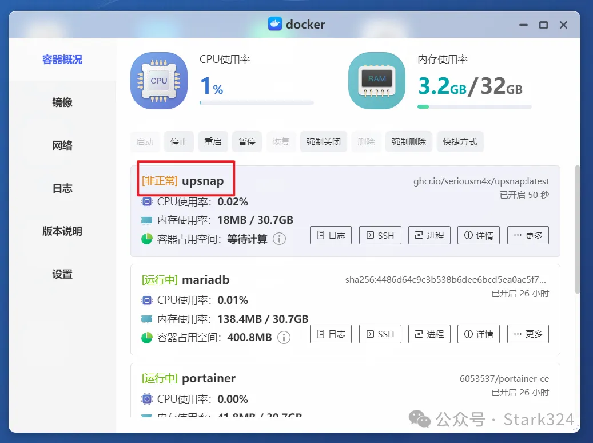Image resolution: width=593 pixels, height=443 pixels.
Task: Select the upsnap container name
Action: point(202,181)
